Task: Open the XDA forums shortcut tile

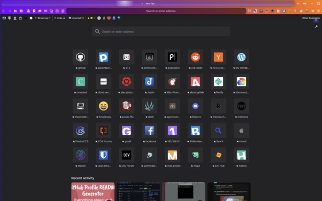Action: point(103,131)
